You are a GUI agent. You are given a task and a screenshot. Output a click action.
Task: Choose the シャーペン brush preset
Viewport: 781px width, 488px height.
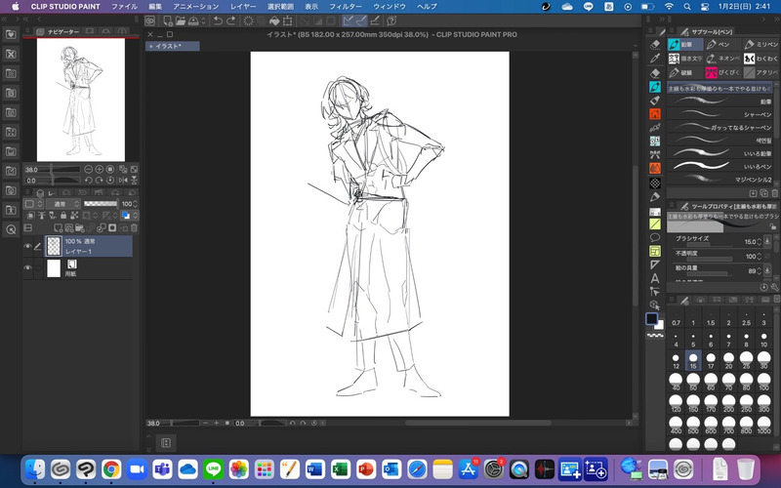tap(720, 114)
